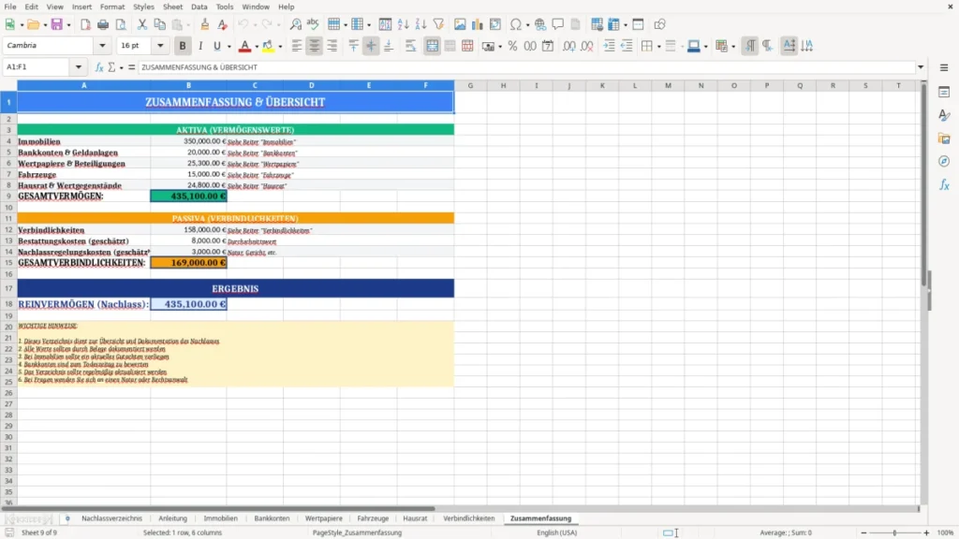Switch to the Immobilien sheet tab
Screen dimensions: 959x539
[221, 518]
